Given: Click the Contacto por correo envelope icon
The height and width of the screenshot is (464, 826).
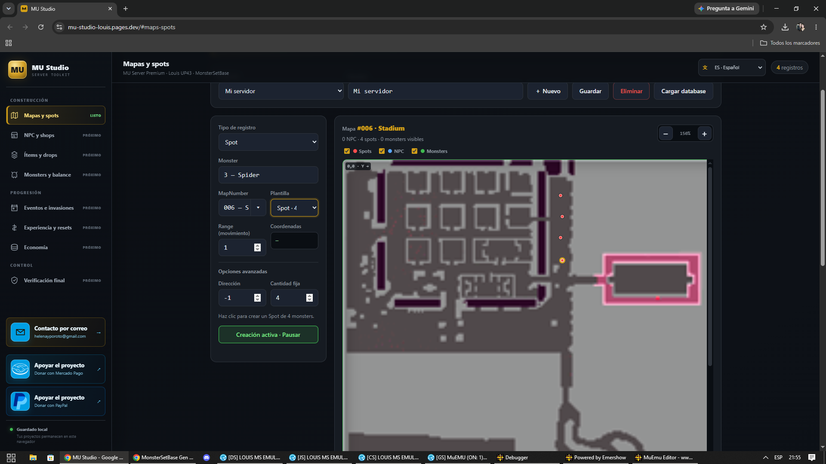Looking at the screenshot, I should pyautogui.click(x=20, y=332).
